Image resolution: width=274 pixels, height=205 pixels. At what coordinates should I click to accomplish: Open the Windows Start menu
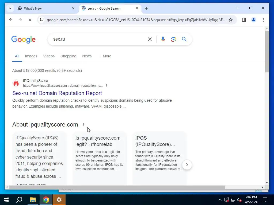point(6,200)
